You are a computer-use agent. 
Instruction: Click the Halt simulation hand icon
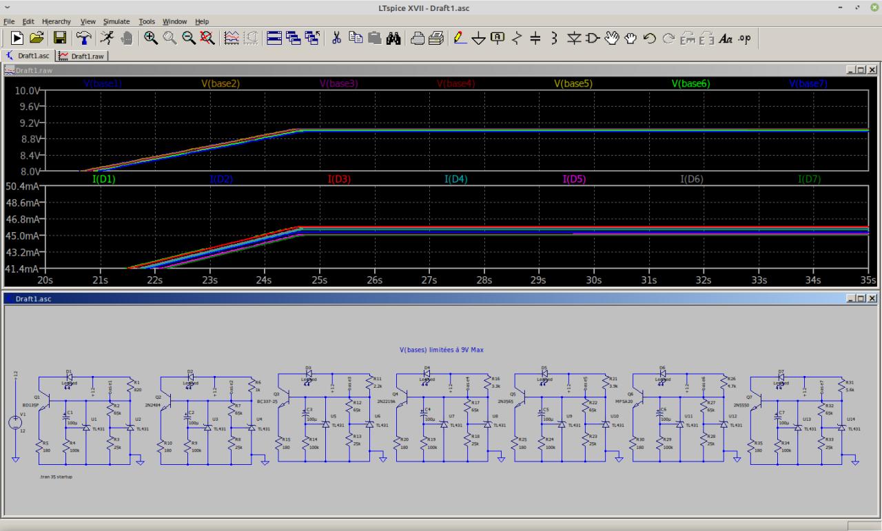(x=127, y=39)
